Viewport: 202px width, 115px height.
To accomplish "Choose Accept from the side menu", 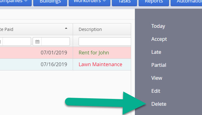I will pos(159,39).
